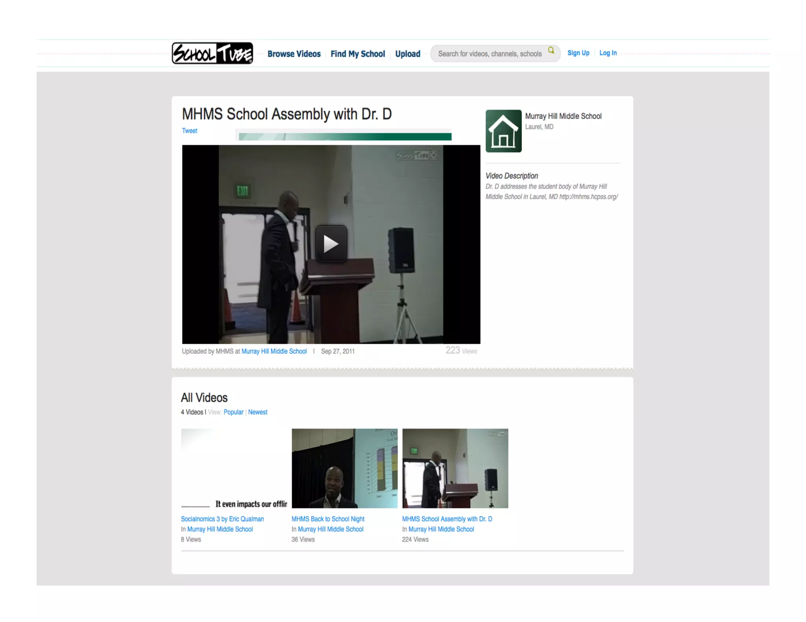Open school link under Back to School Night
Screen dimensions: 806x622
331,529
